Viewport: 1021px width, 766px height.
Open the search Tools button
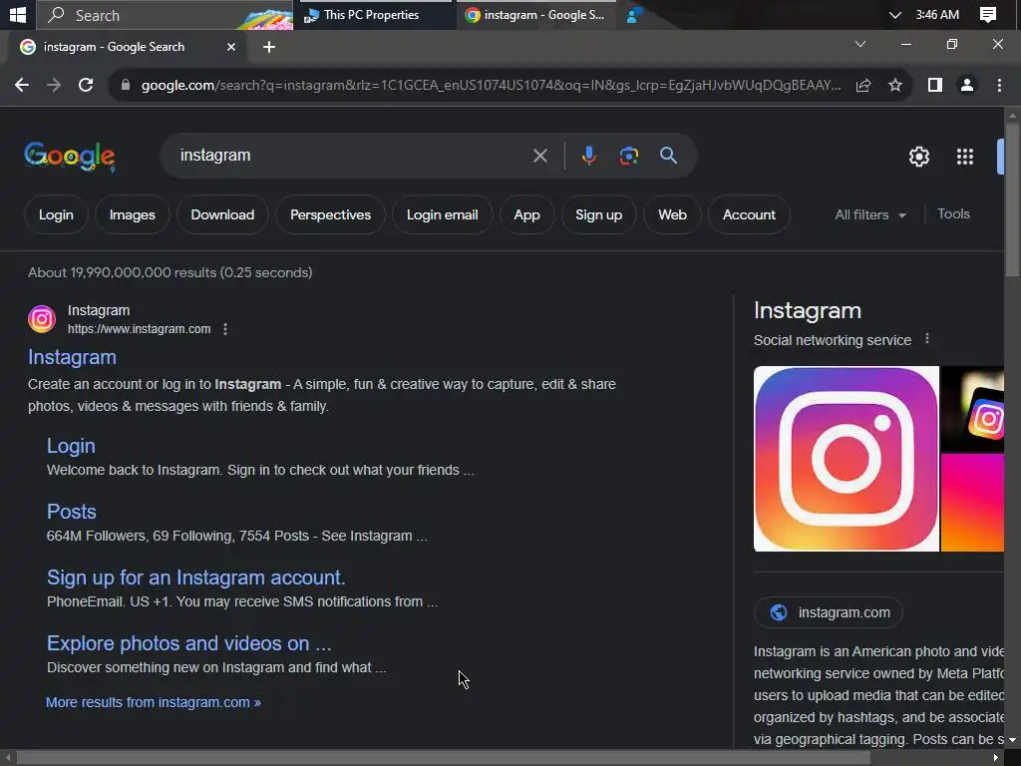(x=953, y=213)
